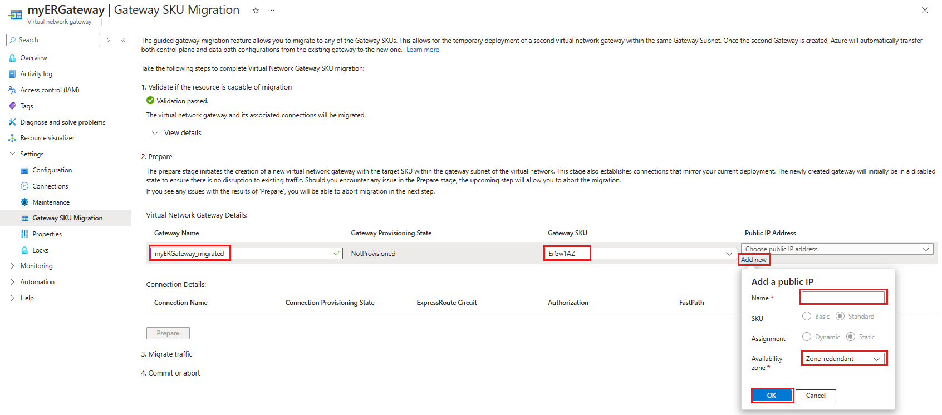942x415 pixels.
Task: Click the virtual network gateway resource icon
Action: 16,14
